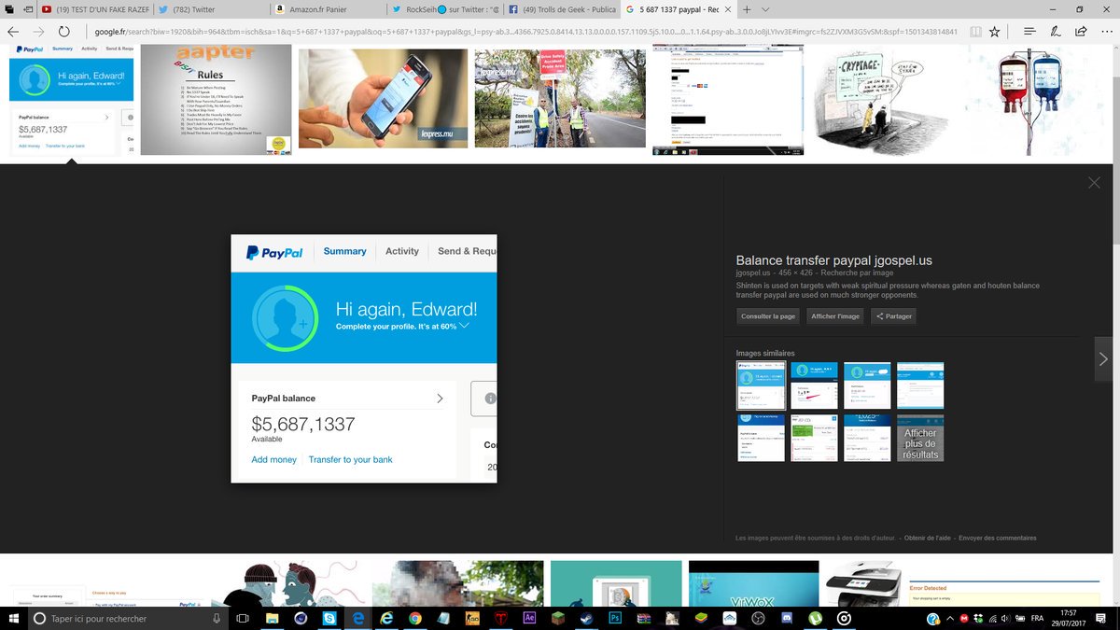1120x630 pixels.
Task: Open Microsoft Edge taskbar icon
Action: coord(358,618)
